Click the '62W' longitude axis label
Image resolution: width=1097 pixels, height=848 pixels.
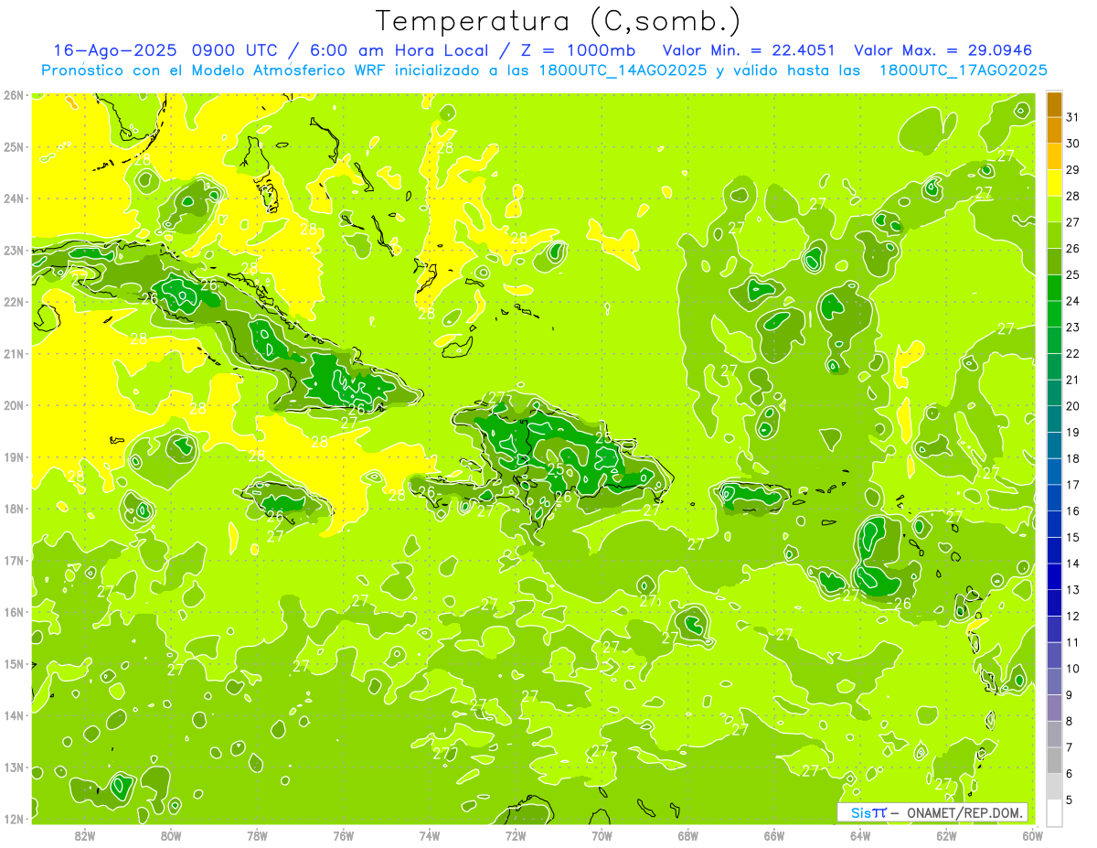pyautogui.click(x=946, y=836)
